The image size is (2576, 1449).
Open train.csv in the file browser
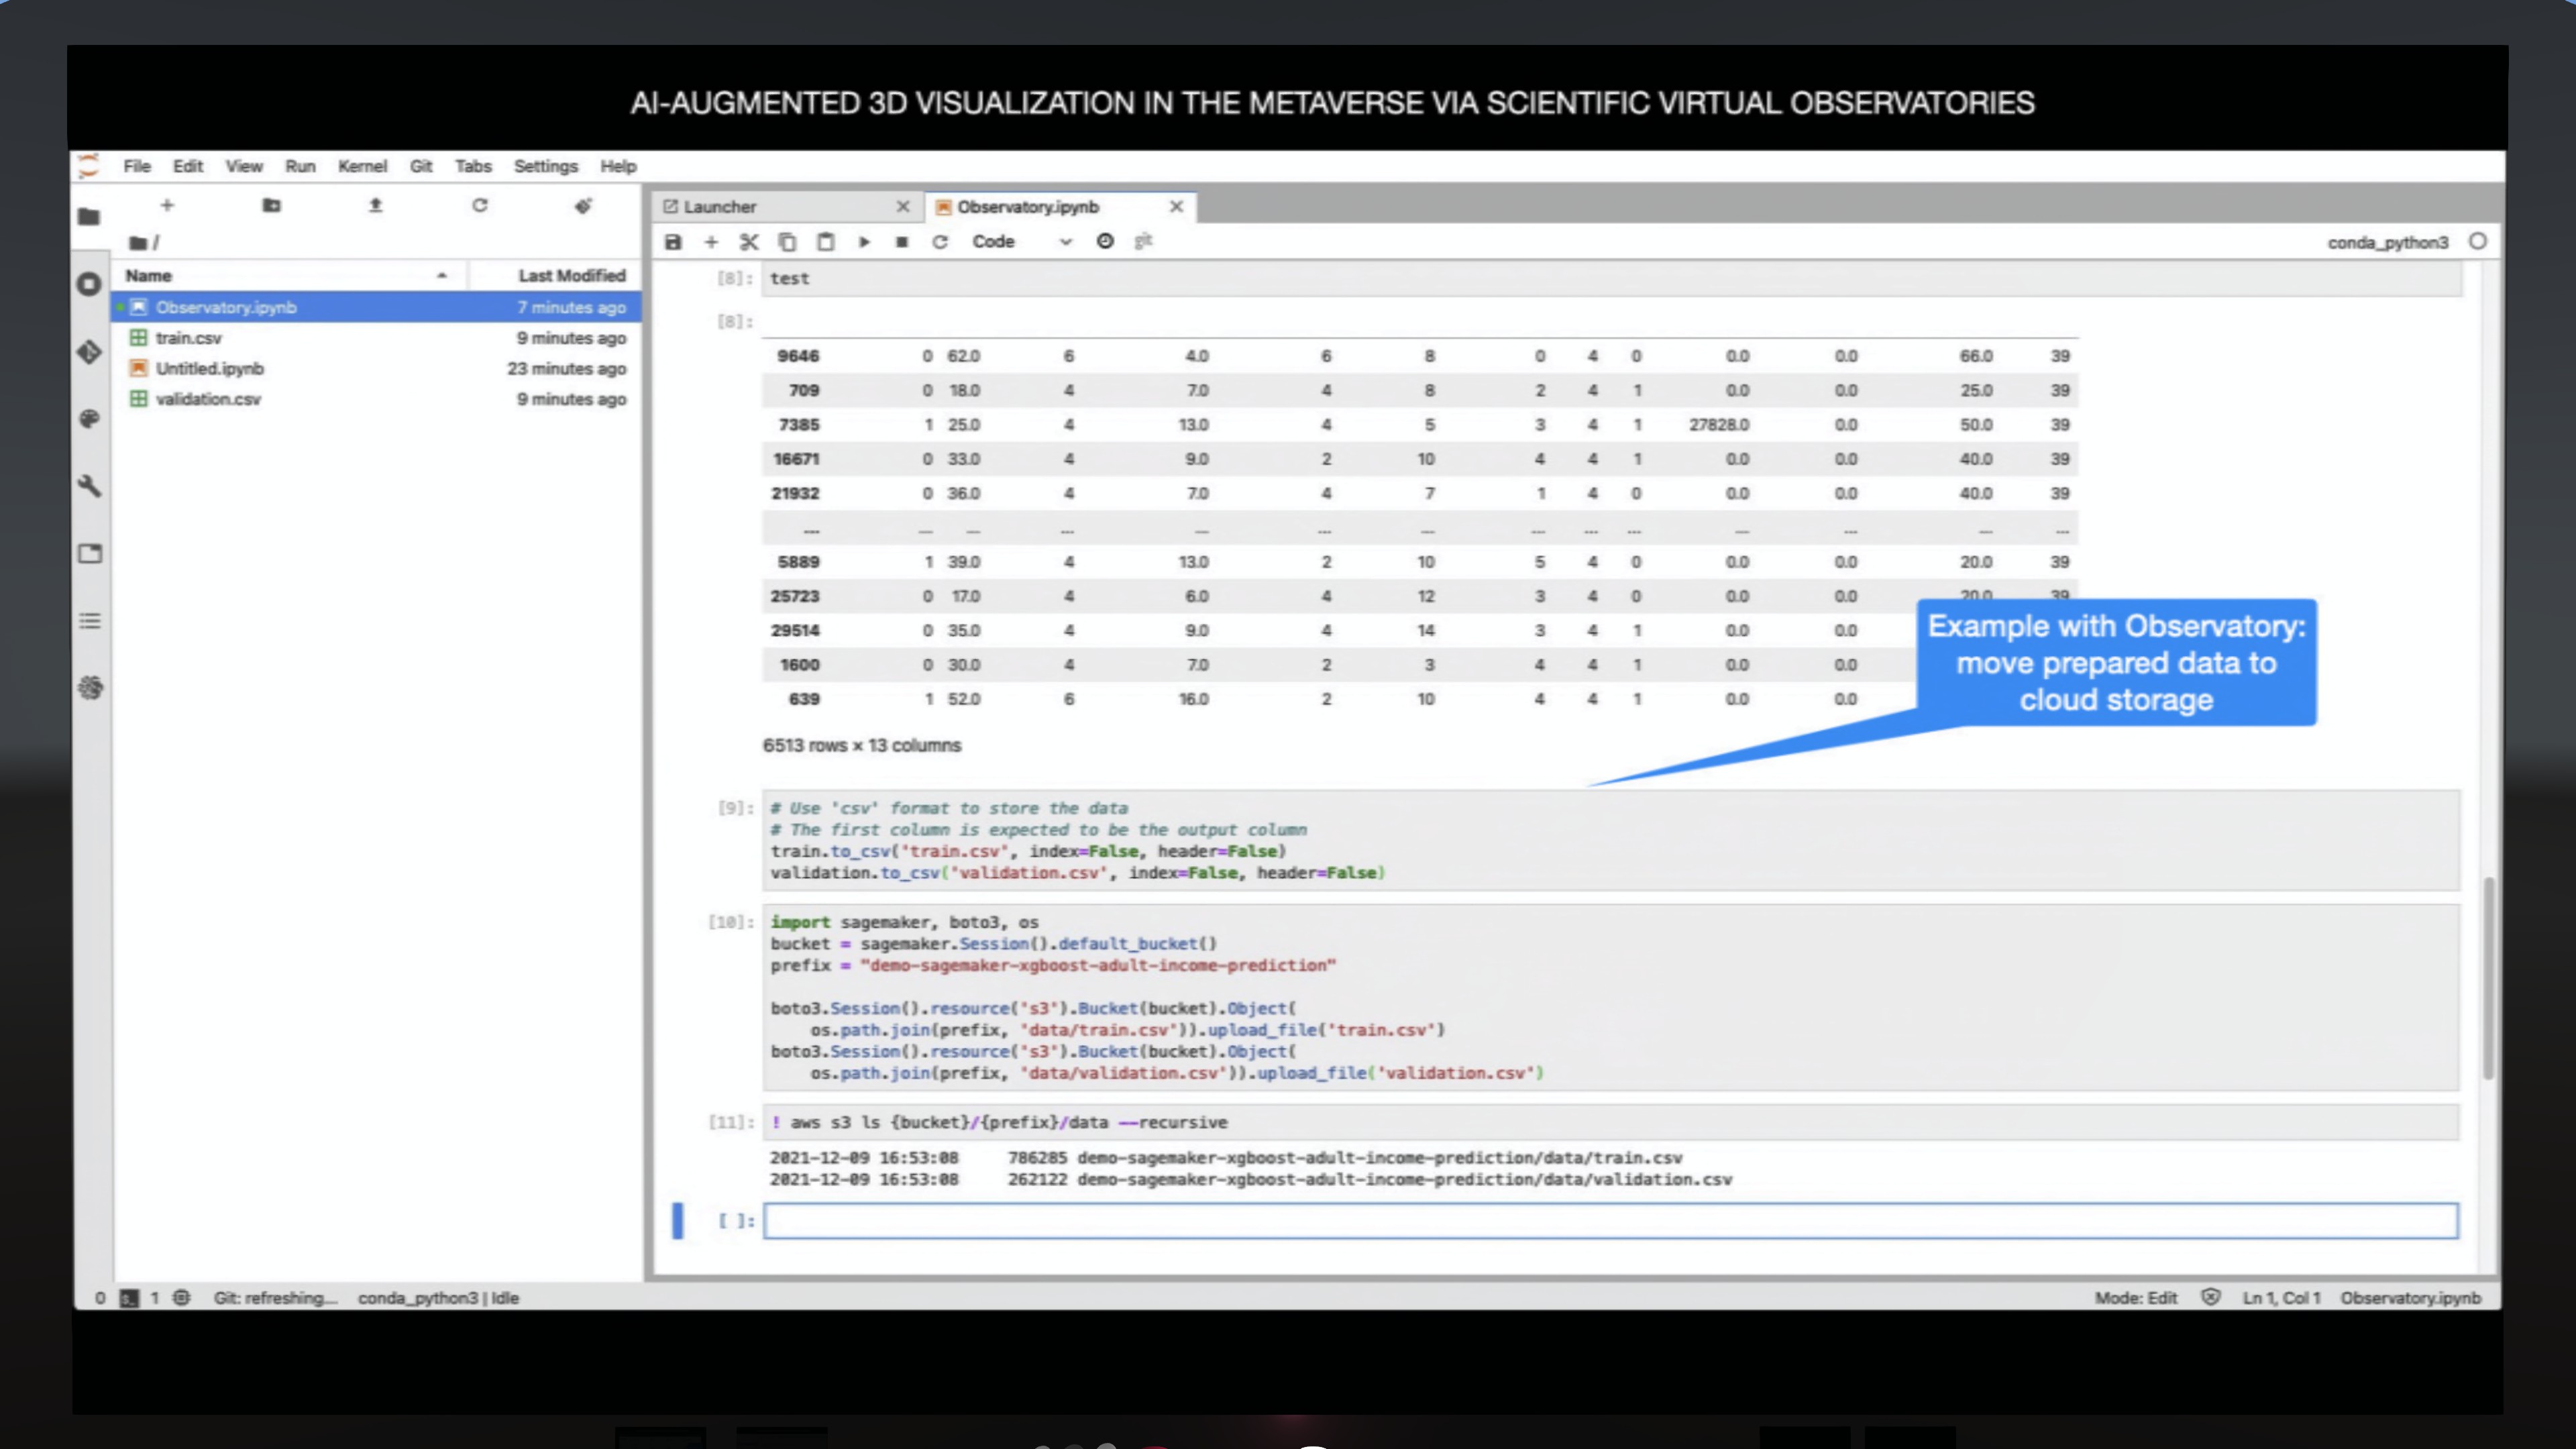188,338
